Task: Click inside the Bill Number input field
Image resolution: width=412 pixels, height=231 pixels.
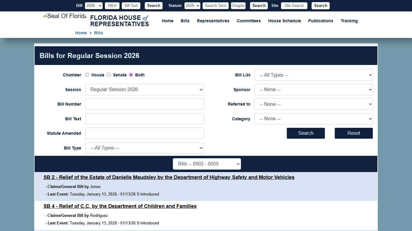Action: 144,104
